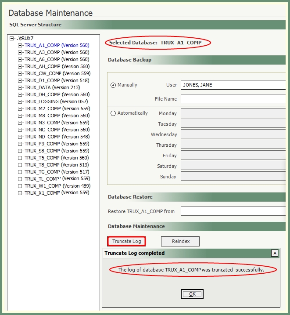Image resolution: width=290 pixels, height=315 pixels.
Task: Click the Truncate Log button
Action: coord(126,241)
